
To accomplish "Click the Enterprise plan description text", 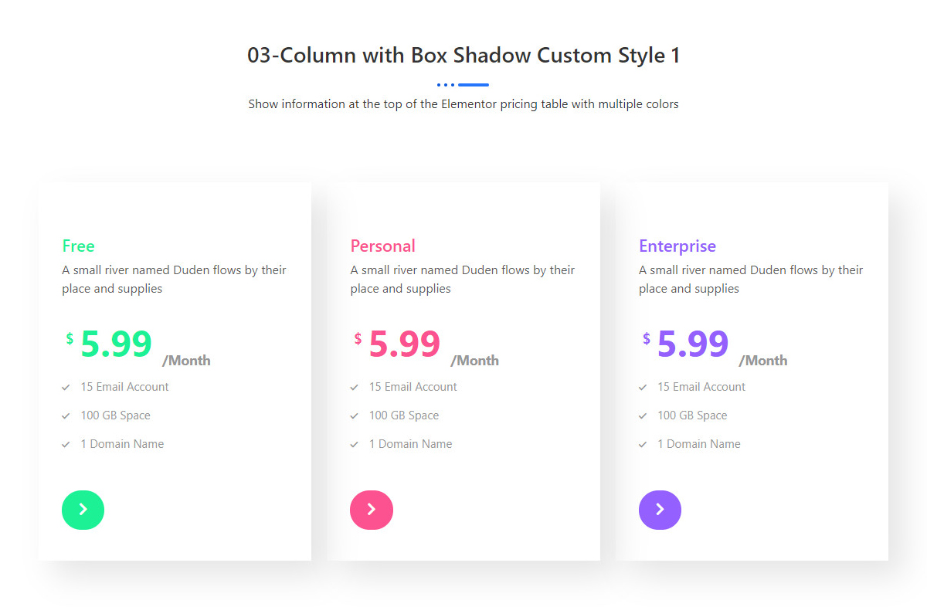I will tap(750, 279).
